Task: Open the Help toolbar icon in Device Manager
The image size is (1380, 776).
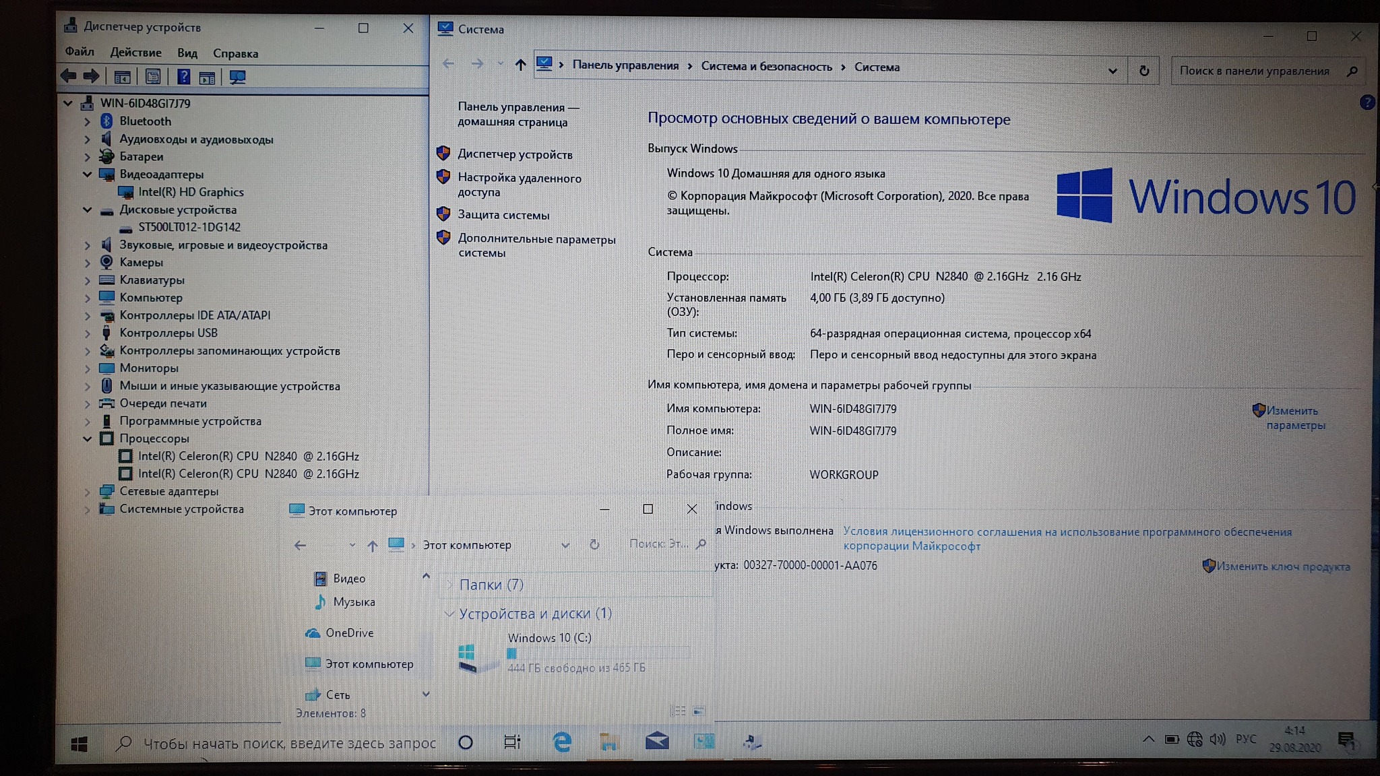Action: click(183, 77)
